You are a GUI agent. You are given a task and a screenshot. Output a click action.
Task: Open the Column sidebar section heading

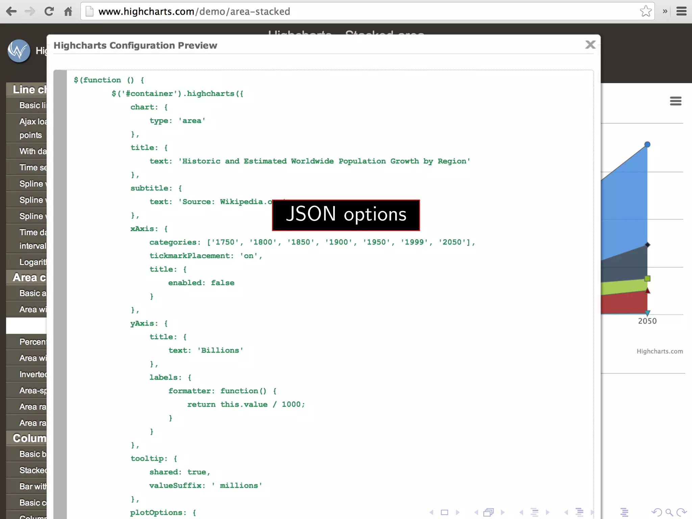(x=27, y=438)
